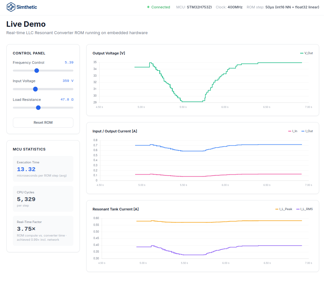
Task: Click the Real-time LLC Resonant Converter subtitle
Action: coord(77,33)
